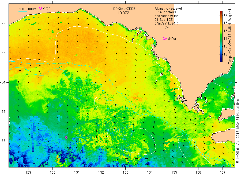This screenshot has width=241, height=176.
Task: Click the '200 1000m' depth legend text
Action: click(x=27, y=9)
